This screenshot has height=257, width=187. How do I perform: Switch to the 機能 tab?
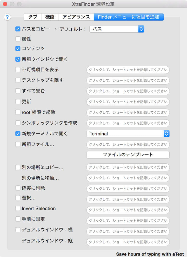pos(50,17)
